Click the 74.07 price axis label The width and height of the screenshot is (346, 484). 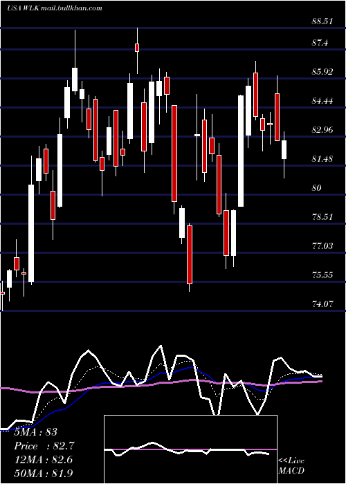coord(322,304)
